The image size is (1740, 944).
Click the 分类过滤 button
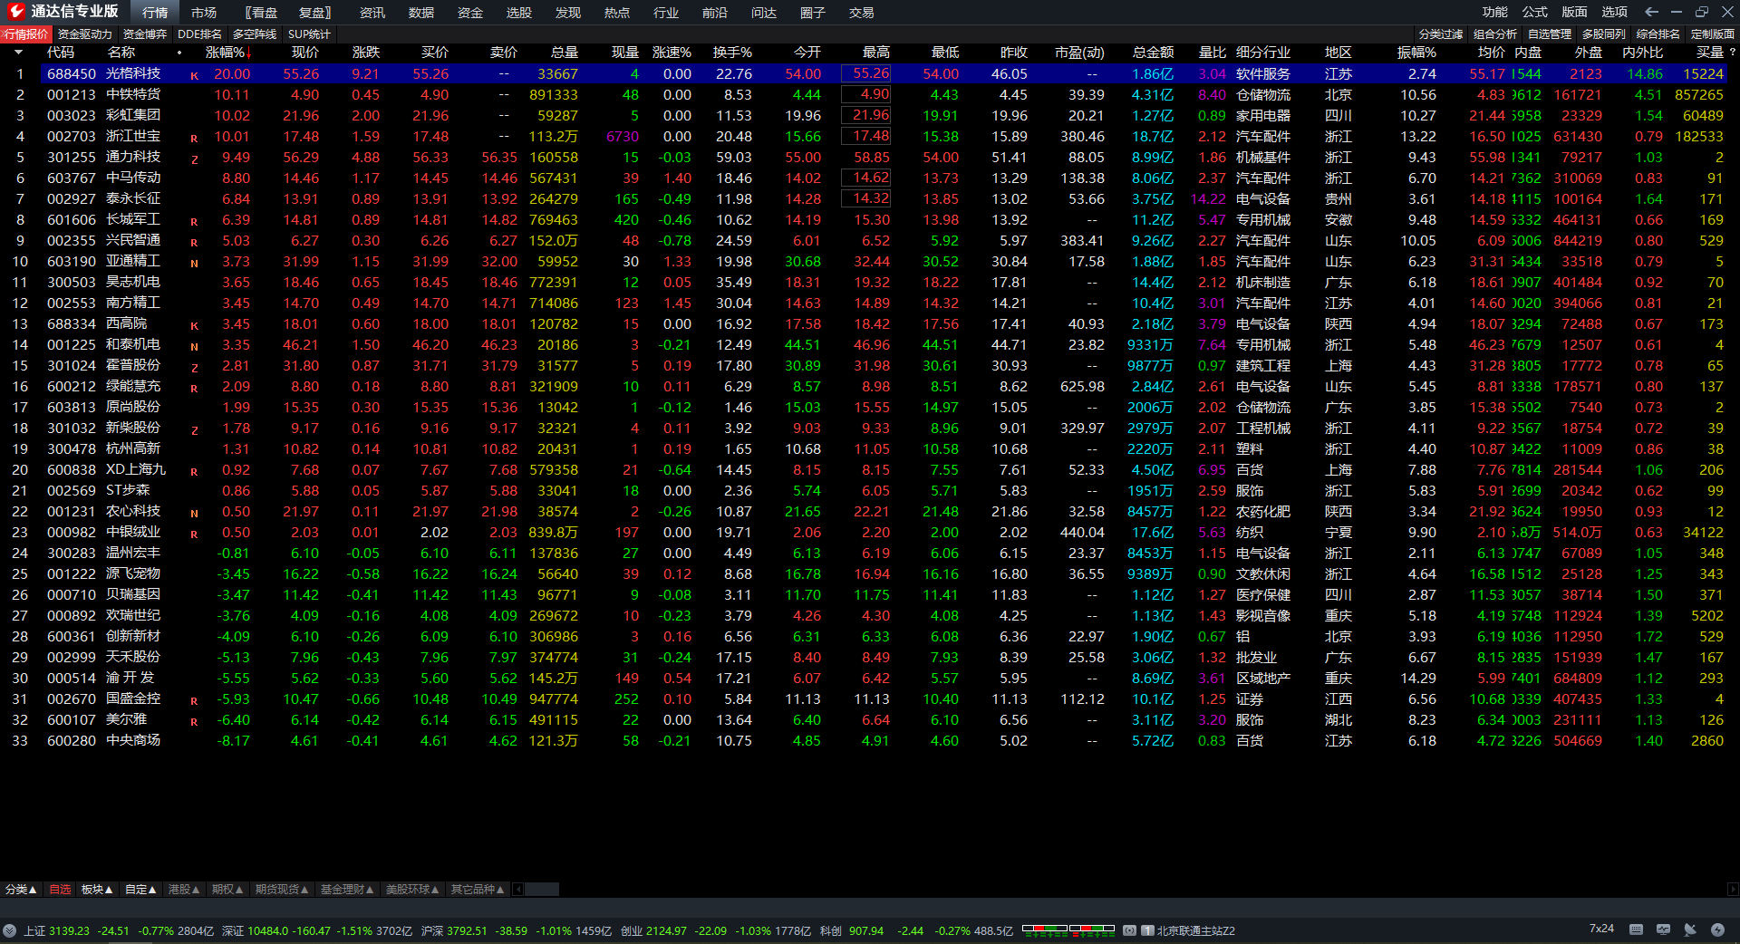(x=1441, y=34)
